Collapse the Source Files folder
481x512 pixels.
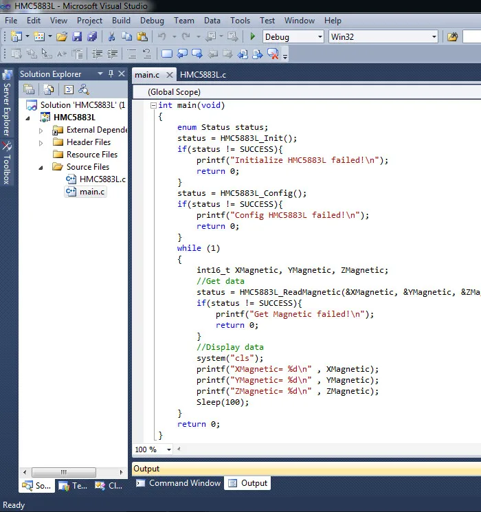pos(41,167)
